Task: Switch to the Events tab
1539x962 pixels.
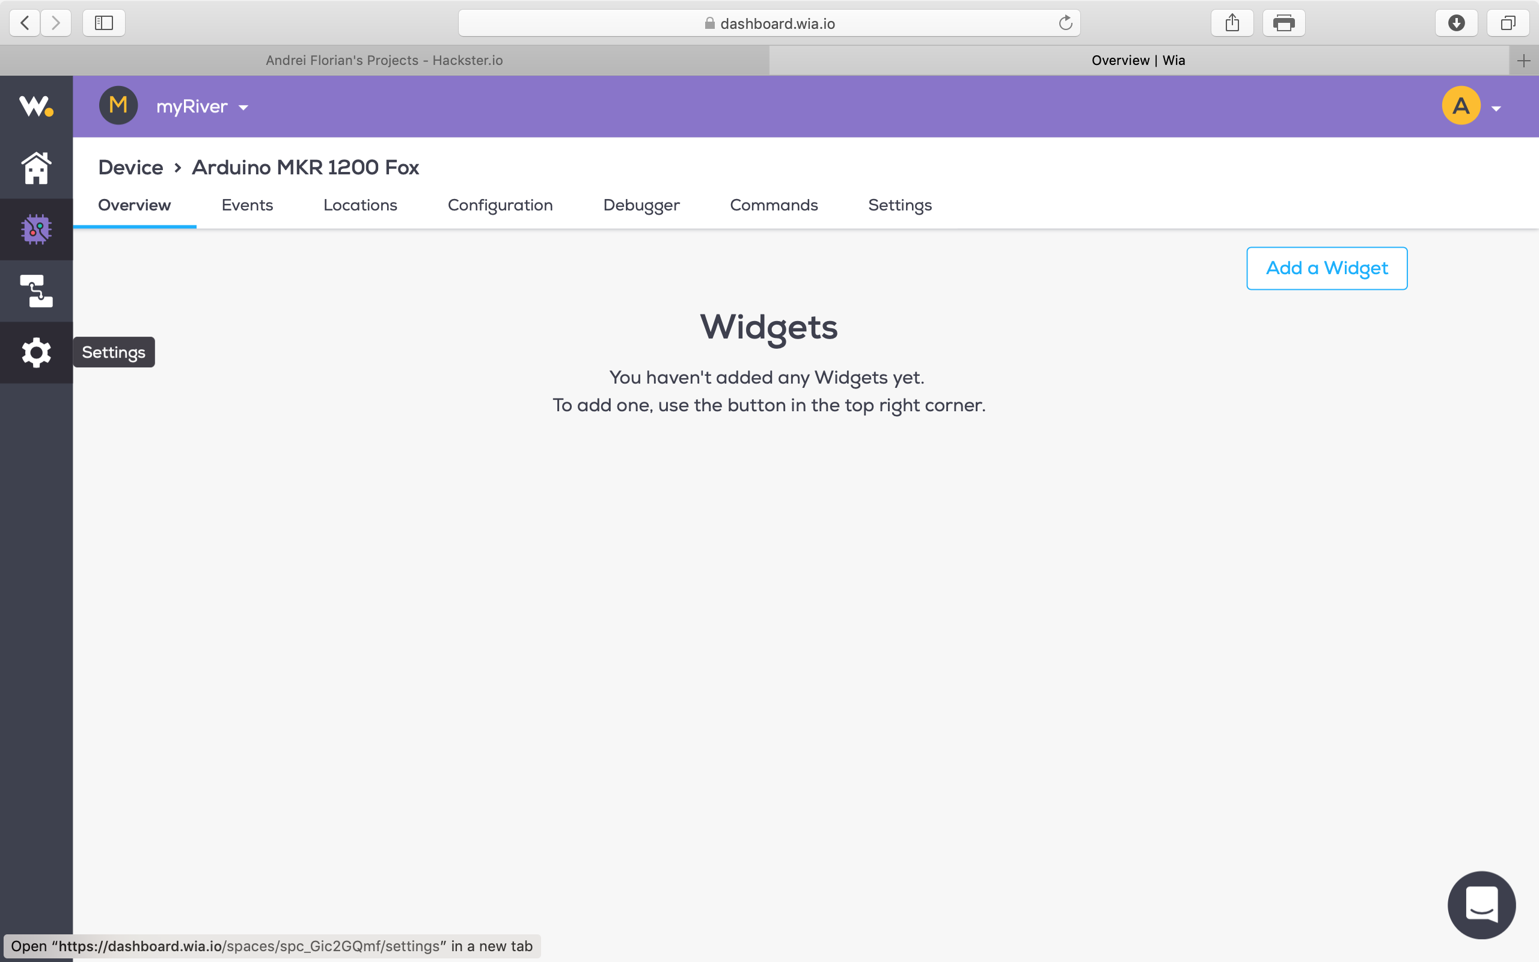Action: (246, 205)
